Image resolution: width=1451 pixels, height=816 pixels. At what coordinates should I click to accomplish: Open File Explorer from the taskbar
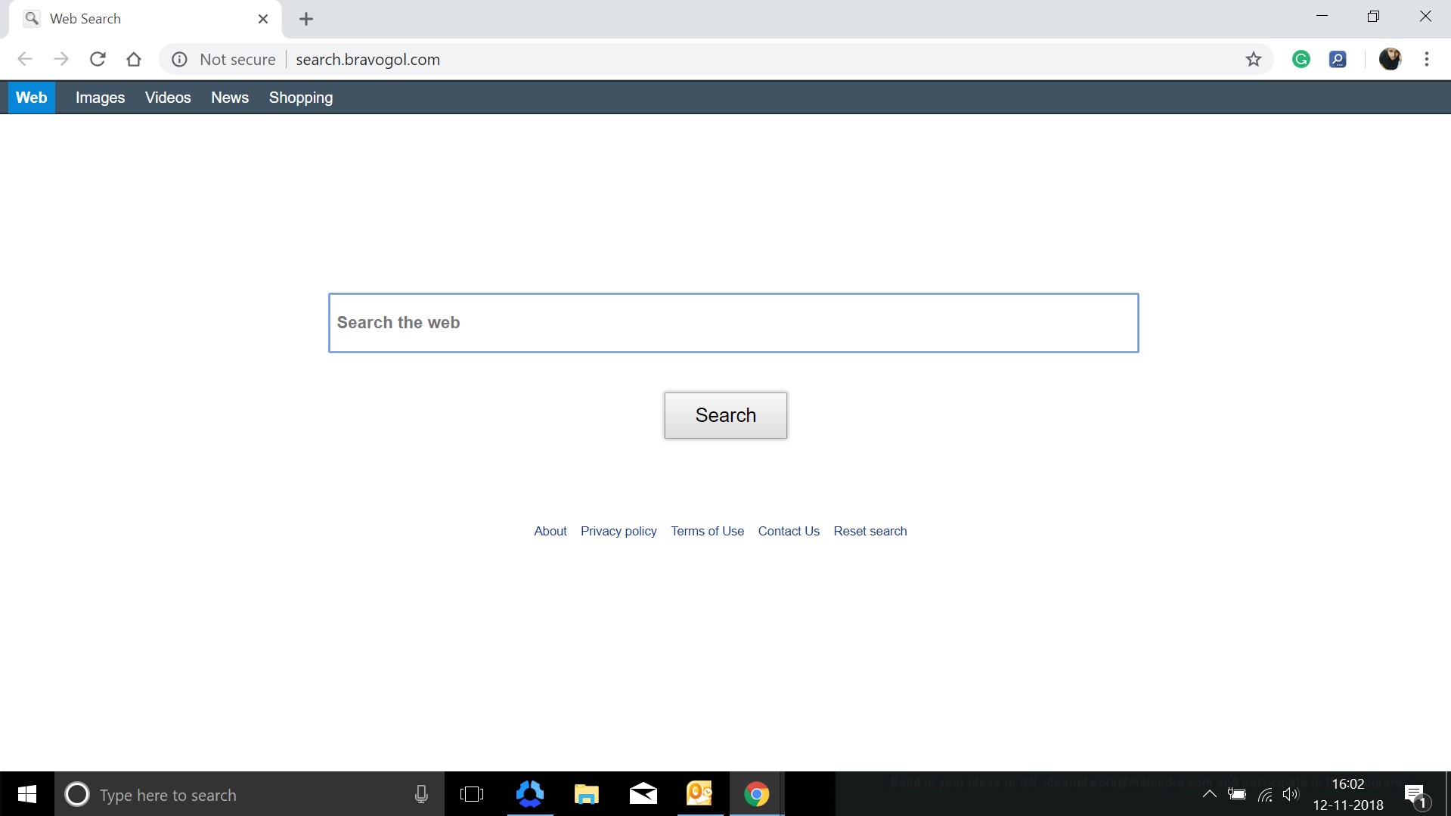pos(586,794)
